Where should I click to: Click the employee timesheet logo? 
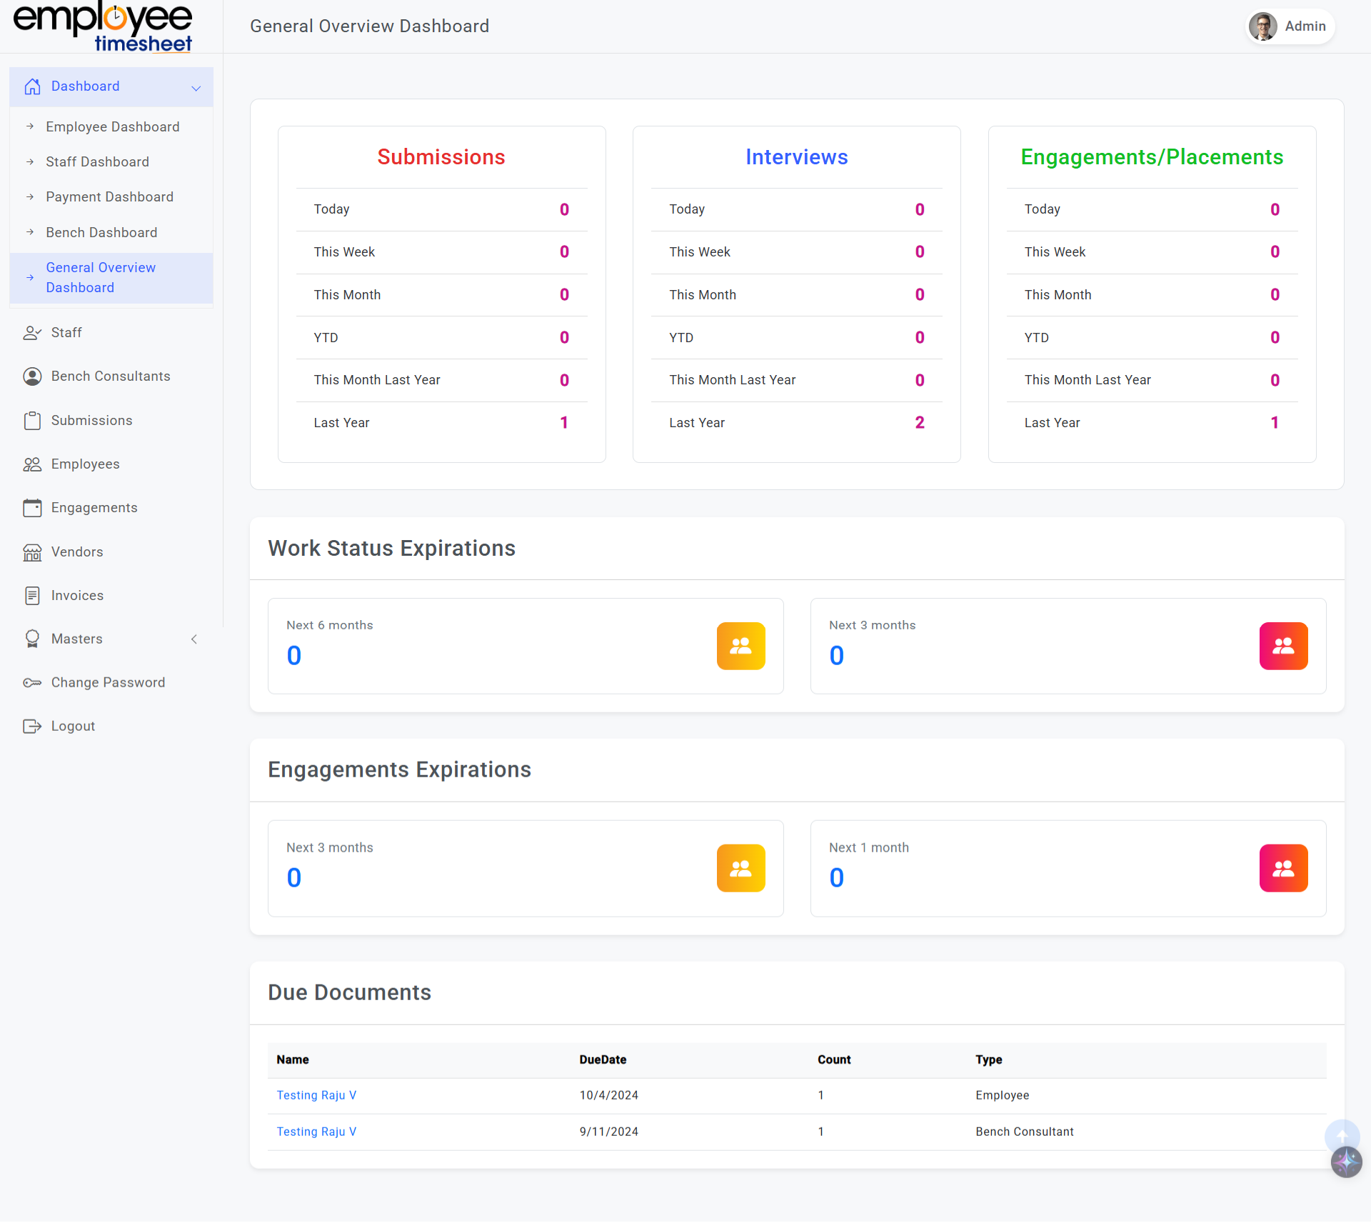coord(104,27)
